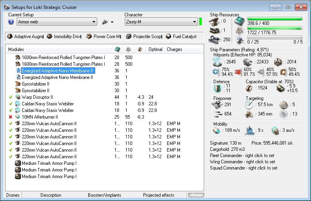Image resolution: width=311 pixels, height=201 pixels.
Task: Click the green character skills status indicator
Action: (x=200, y=21)
